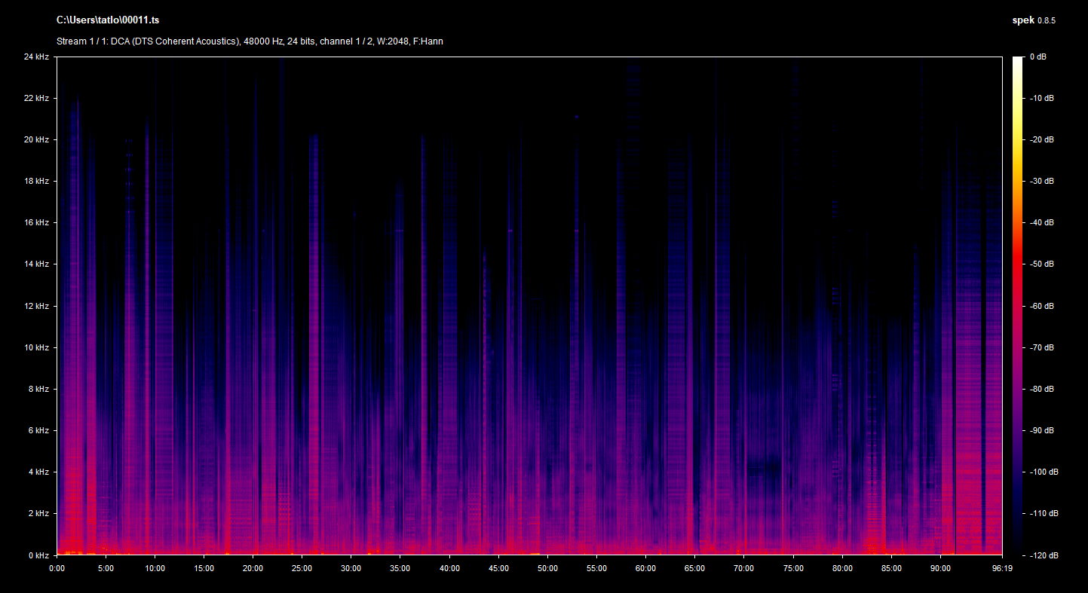Click the 96:19 end time marker
The height and width of the screenshot is (593, 1088).
point(1001,569)
